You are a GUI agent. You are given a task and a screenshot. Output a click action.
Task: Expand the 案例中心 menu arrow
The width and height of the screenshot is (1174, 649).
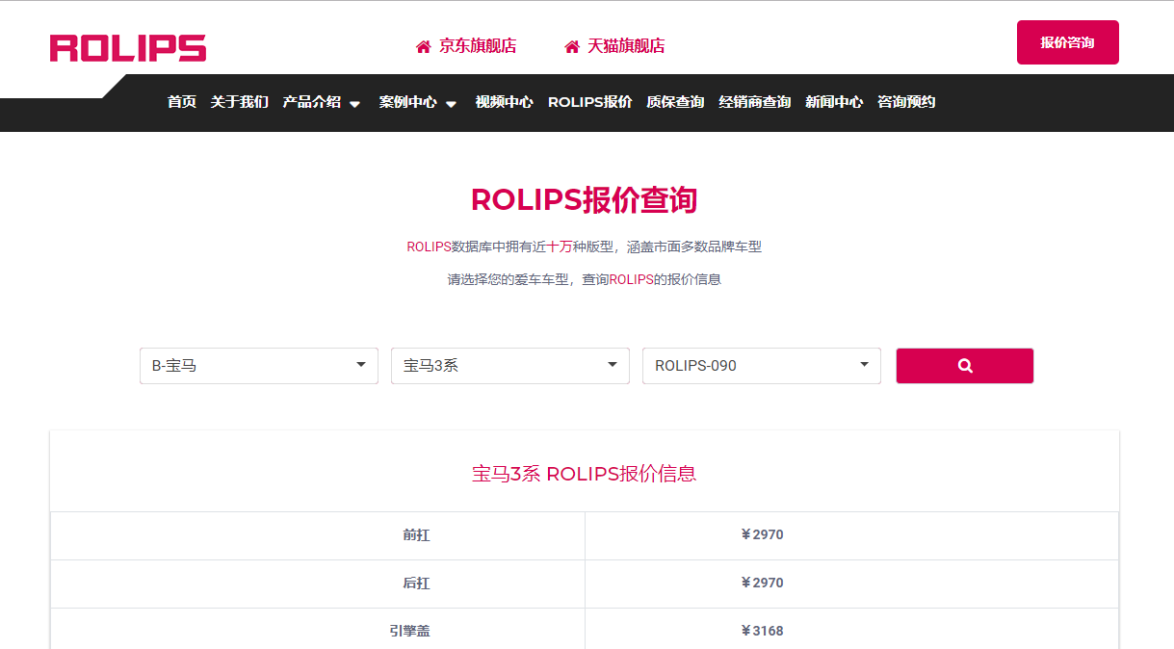(451, 104)
